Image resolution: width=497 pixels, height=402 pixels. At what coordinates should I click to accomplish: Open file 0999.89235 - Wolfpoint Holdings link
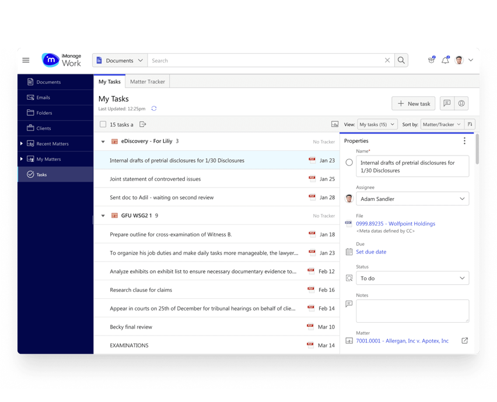(x=395, y=224)
